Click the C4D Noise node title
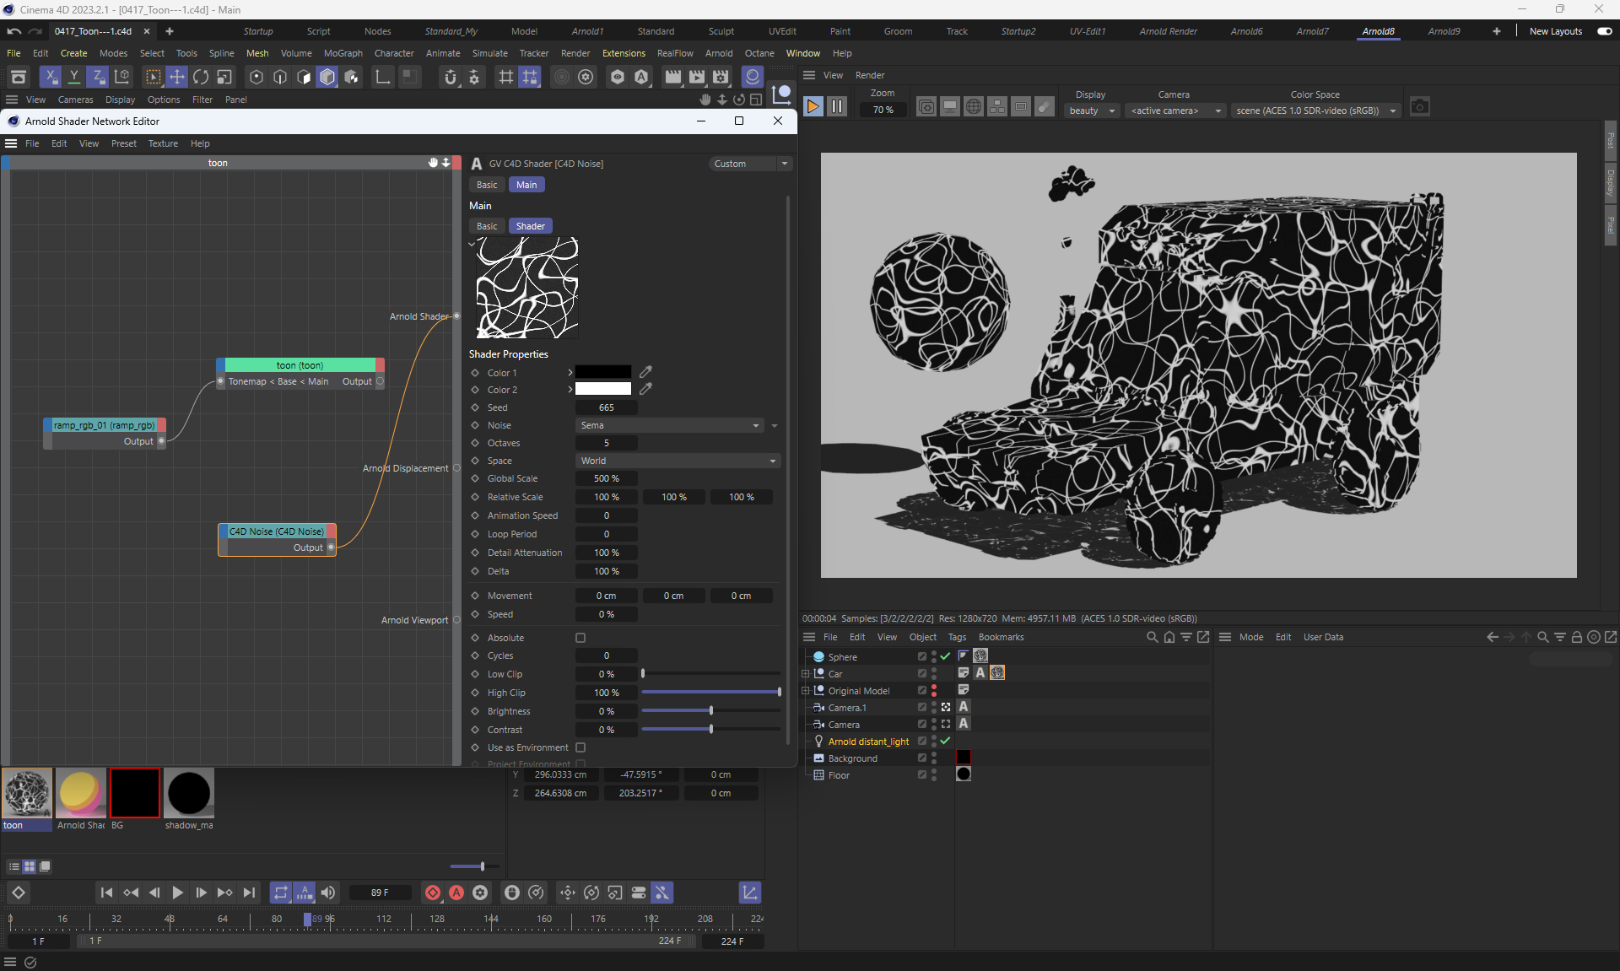Image resolution: width=1620 pixels, height=971 pixels. 277,531
